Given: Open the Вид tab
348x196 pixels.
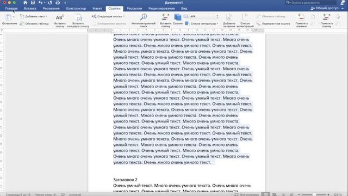Looking at the screenshot, I should (x=184, y=9).
